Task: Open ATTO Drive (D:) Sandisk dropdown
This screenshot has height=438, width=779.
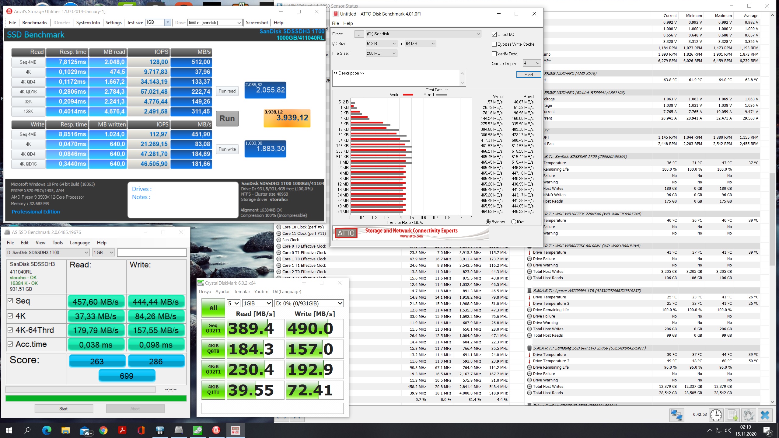Action: pyautogui.click(x=423, y=34)
